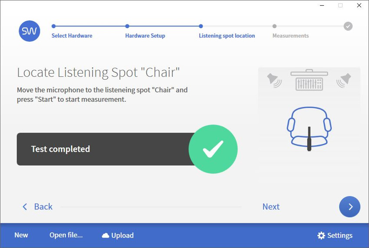Image resolution: width=369 pixels, height=248 pixels.
Task: Click the SW Sonarworks logo icon
Action: [x=30, y=31]
